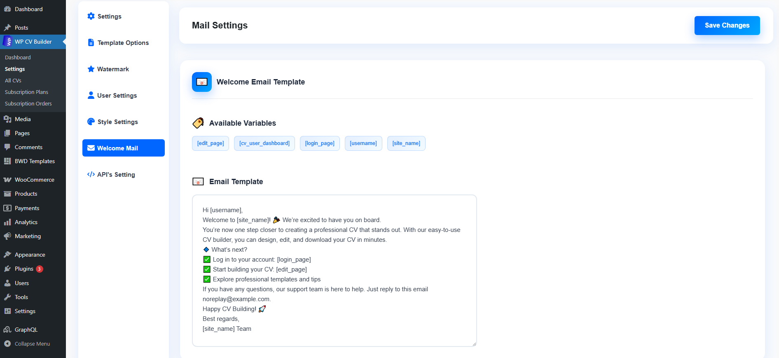
Task: Click the Dashboard gauge icon in sidebar
Action: coord(7,9)
